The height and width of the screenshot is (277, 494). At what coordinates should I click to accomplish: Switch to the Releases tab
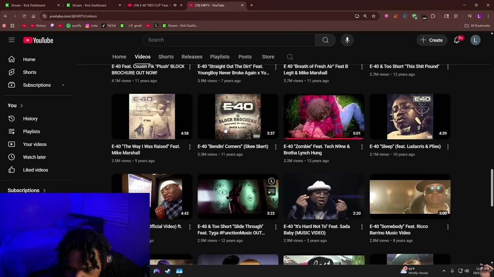(x=192, y=57)
